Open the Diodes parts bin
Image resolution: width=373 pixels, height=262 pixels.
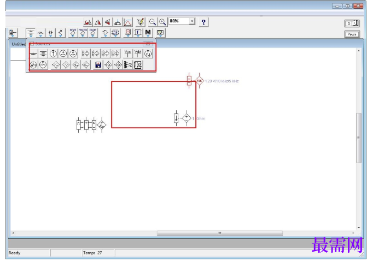coord(51,33)
